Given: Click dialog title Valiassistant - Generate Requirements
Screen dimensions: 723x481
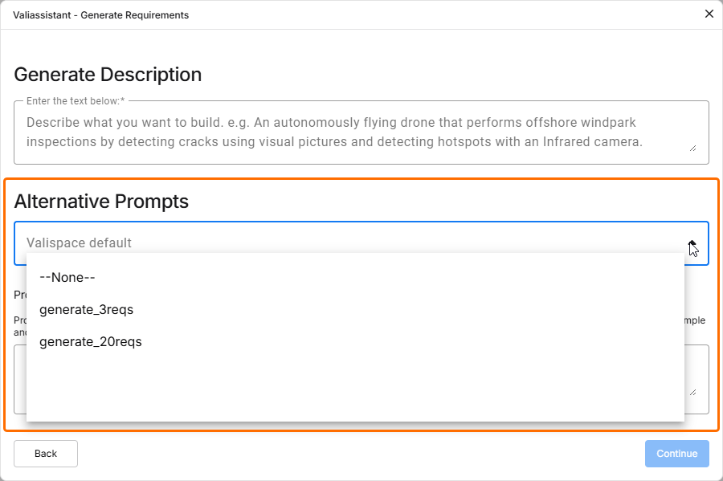Looking at the screenshot, I should (100, 14).
